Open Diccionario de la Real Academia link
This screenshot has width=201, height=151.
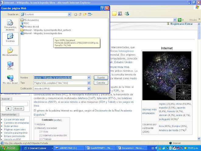[x=113, y=110]
